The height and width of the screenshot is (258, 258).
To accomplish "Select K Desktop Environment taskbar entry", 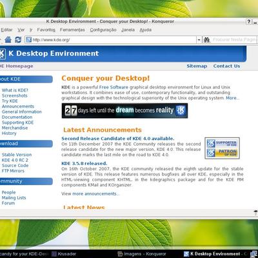I will (x=215, y=254).
